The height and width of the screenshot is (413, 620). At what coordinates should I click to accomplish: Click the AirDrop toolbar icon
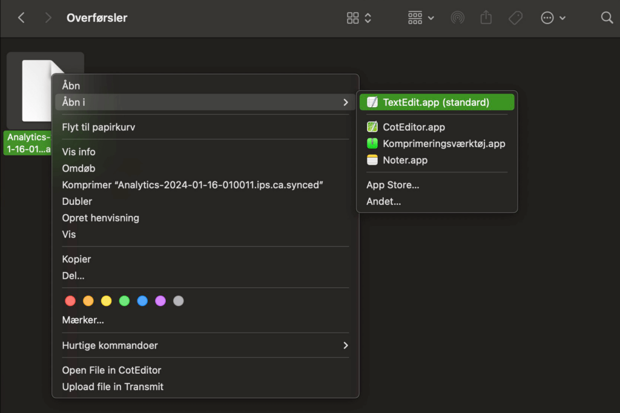click(x=458, y=18)
